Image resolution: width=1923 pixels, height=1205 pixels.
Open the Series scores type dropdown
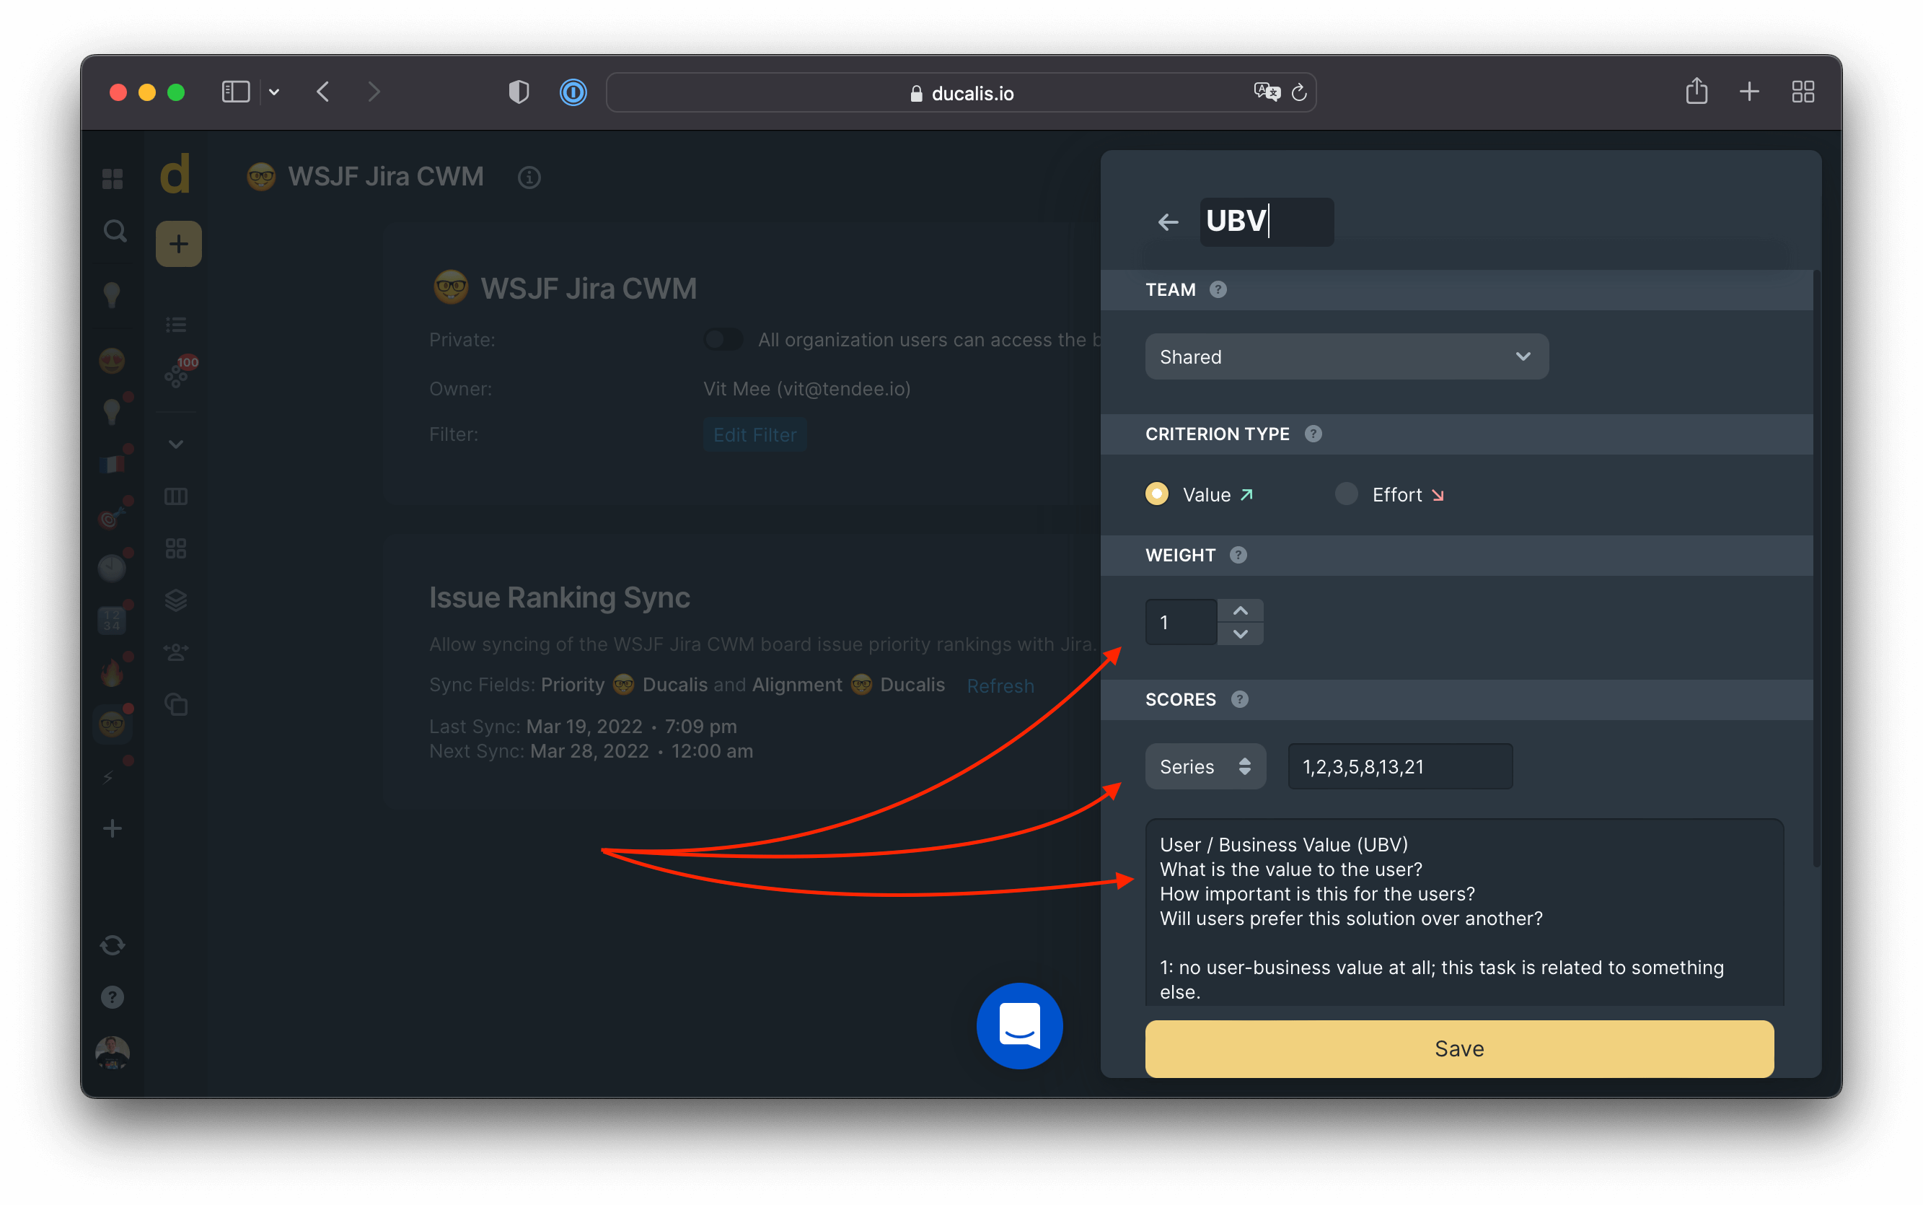pos(1205,767)
